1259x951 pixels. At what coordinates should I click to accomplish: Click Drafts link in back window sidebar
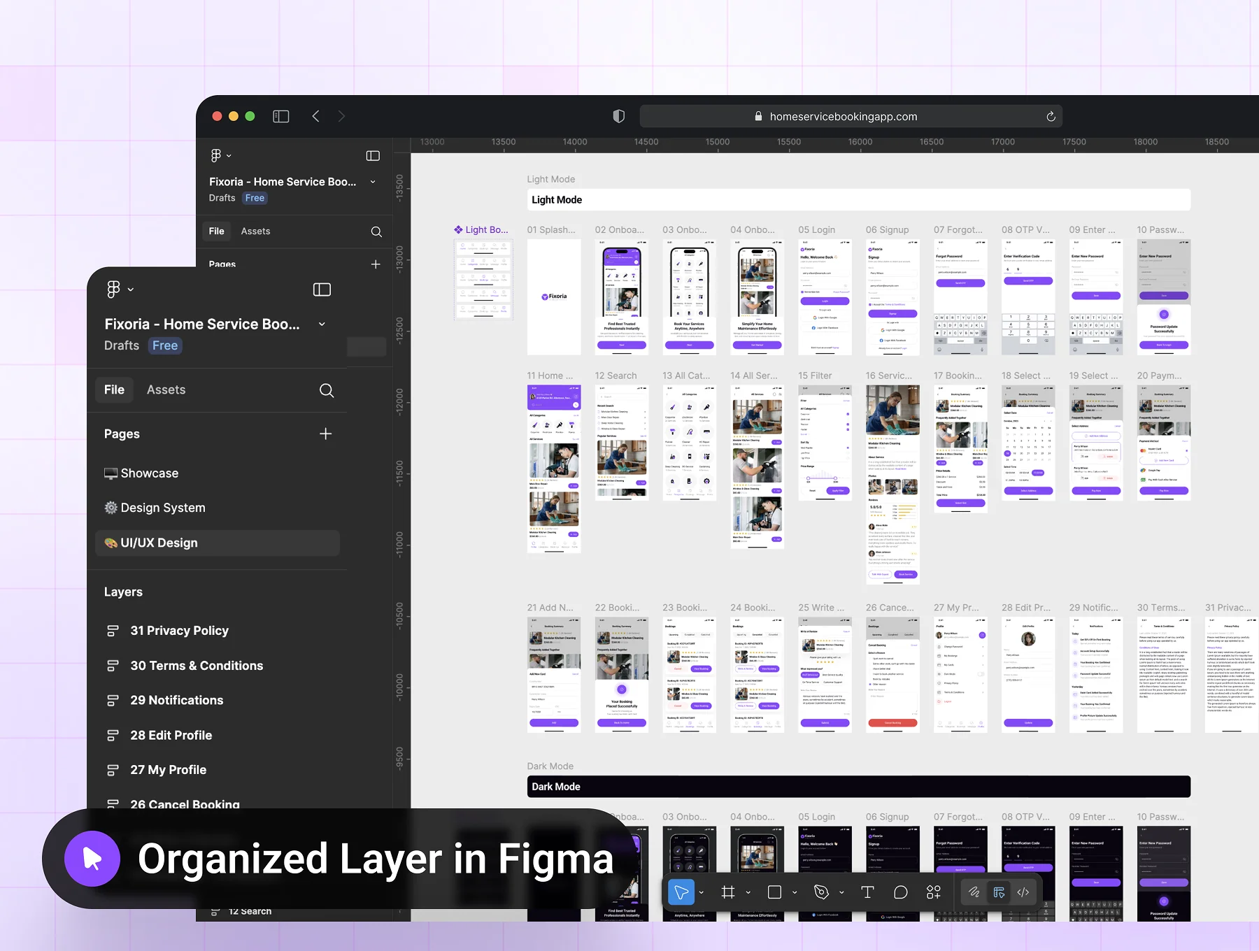222,199
